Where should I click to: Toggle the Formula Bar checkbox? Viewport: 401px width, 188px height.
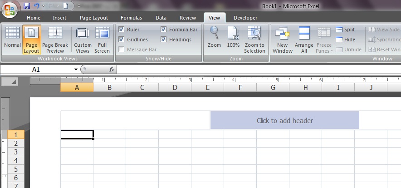(164, 30)
